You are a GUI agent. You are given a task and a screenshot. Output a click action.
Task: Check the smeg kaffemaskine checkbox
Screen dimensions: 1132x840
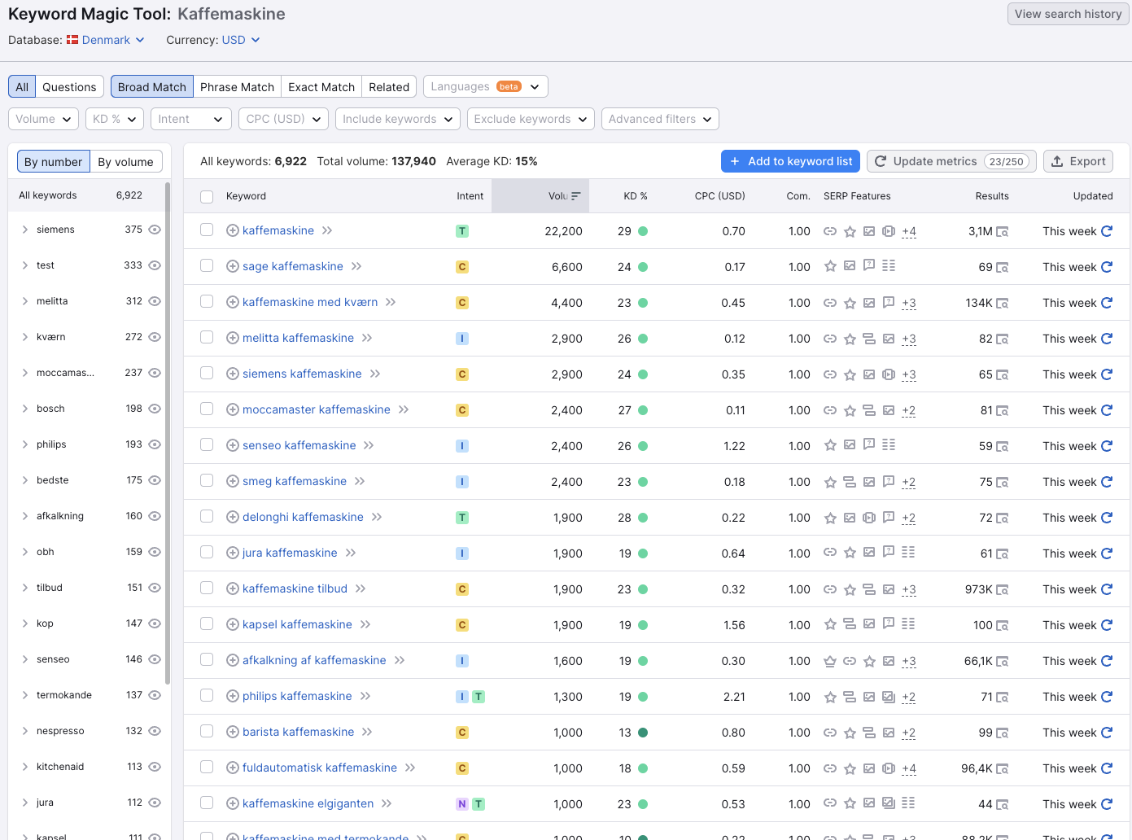(x=207, y=481)
